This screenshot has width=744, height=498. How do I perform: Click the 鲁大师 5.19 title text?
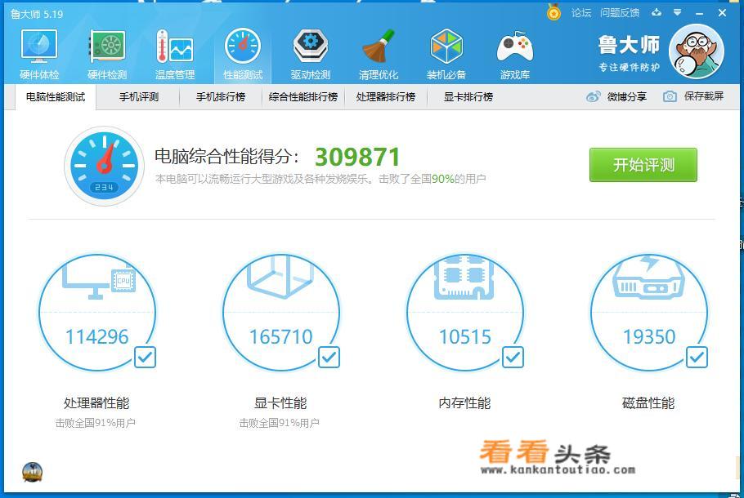click(37, 14)
